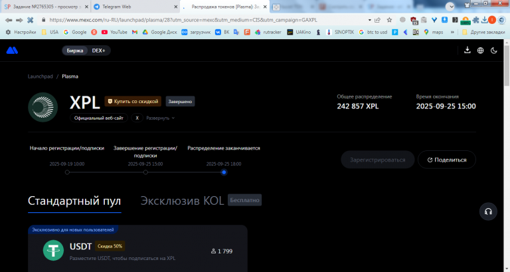Open the UAKino bookmark

(299, 32)
